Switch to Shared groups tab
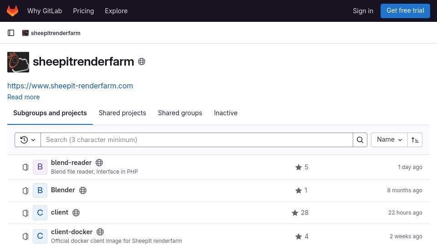The width and height of the screenshot is (437, 246). [x=180, y=113]
